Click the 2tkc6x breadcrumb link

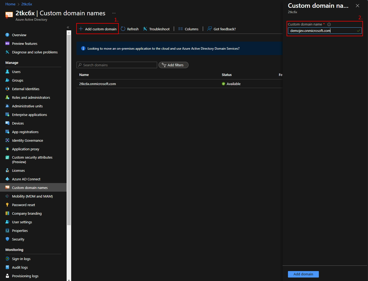click(x=27, y=4)
